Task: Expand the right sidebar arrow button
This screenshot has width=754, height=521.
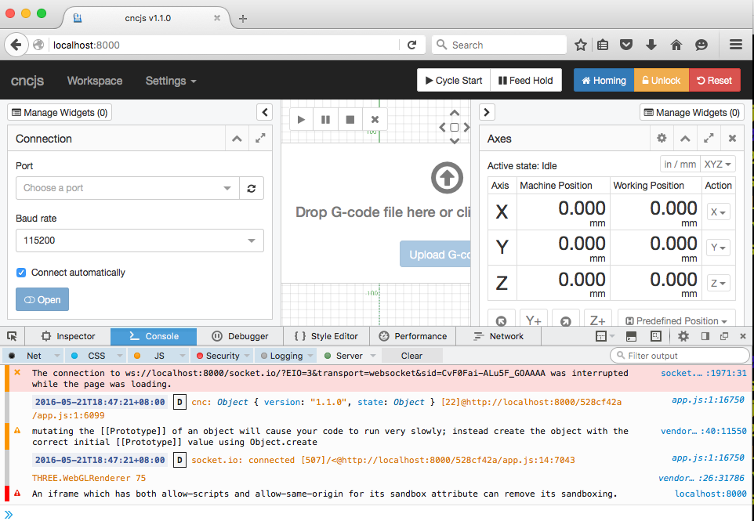Action: tap(487, 113)
